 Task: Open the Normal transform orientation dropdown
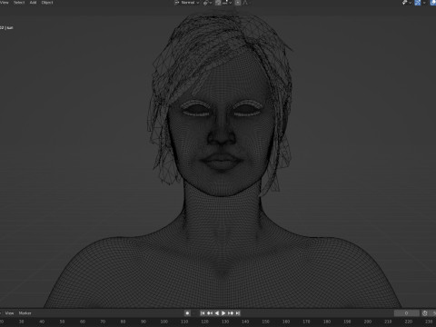coord(187,3)
